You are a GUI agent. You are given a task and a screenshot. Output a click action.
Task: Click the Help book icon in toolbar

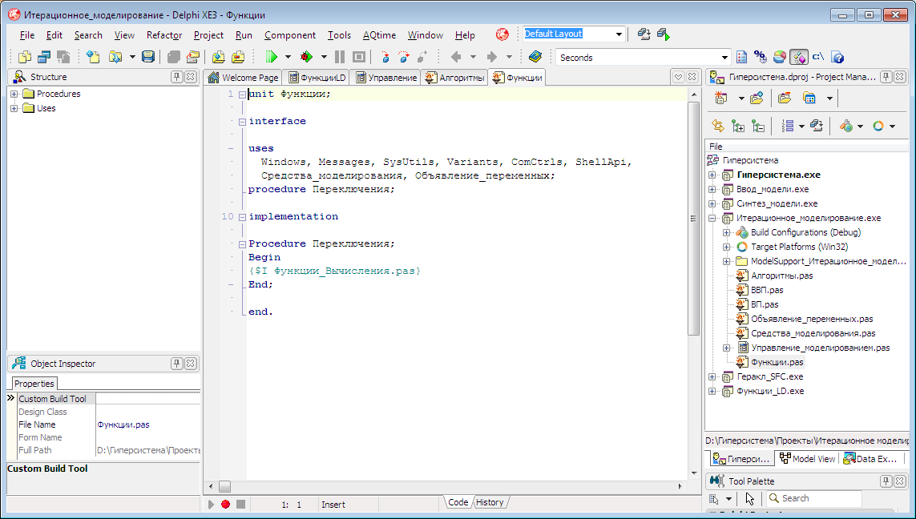[535, 57]
